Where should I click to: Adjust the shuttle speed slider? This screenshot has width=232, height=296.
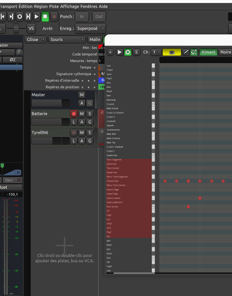click(x=16, y=28)
